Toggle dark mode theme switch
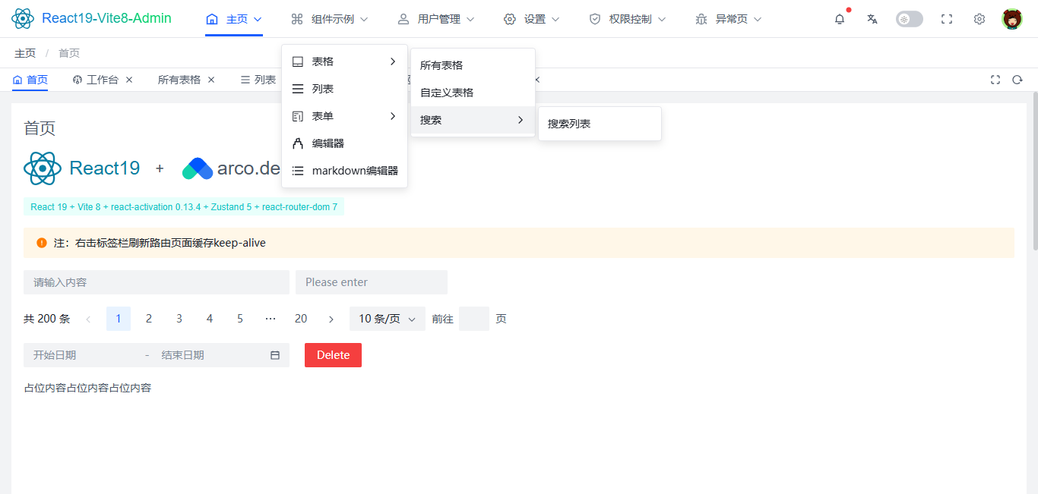This screenshot has width=1038, height=494. click(x=909, y=19)
